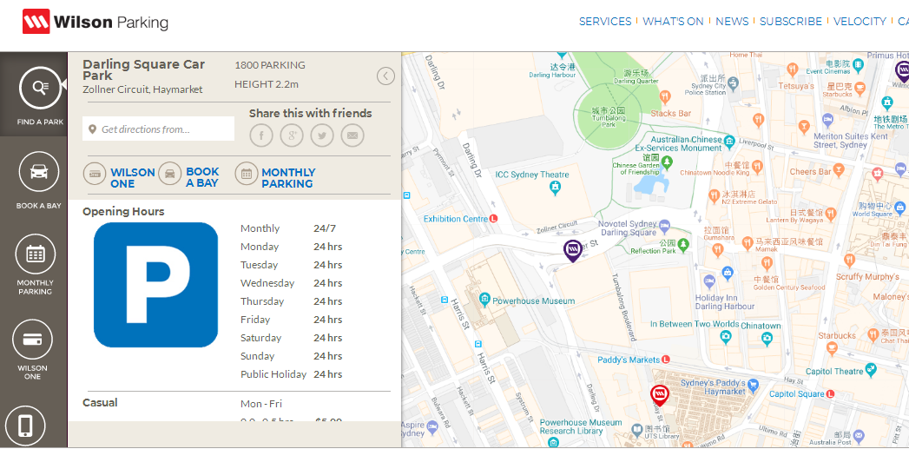Viewport: 909px width, 449px height.
Task: Select purple Wilson car park map marker near Zollner Circuit
Action: click(x=573, y=250)
